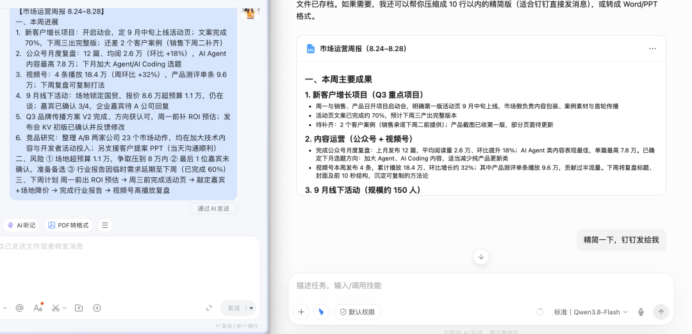Open the dropdown arrow beside 发送 button
Viewport: 692px width, 334px height.
coord(251,308)
